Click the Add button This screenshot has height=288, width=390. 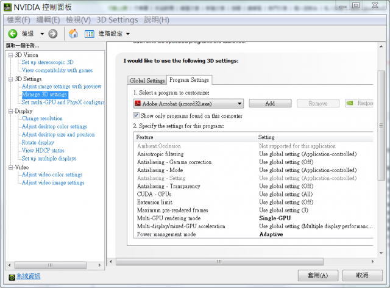coord(270,103)
